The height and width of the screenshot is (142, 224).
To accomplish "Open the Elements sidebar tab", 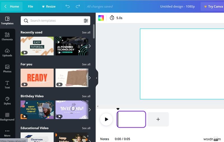I will tap(7, 37).
